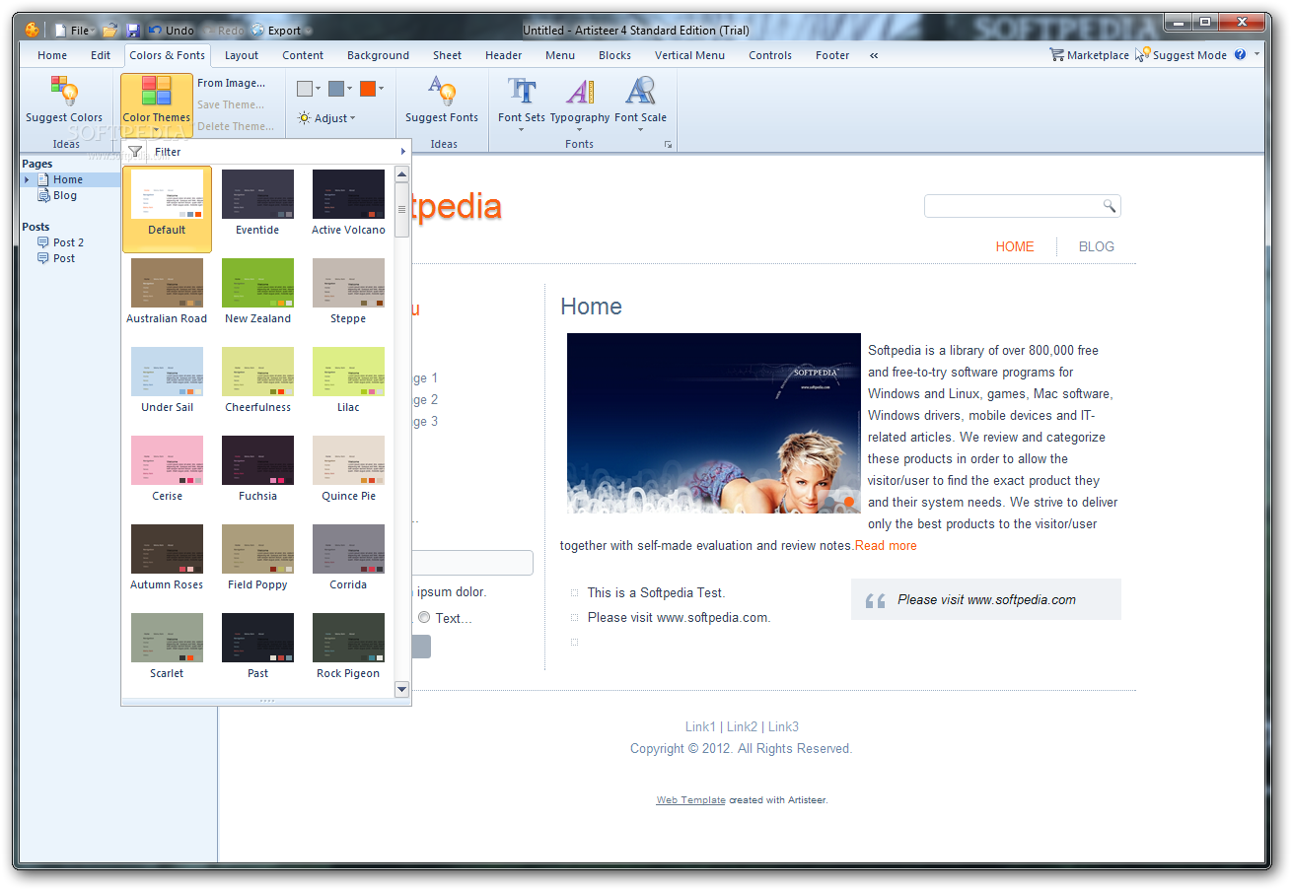The height and width of the screenshot is (890, 1292).
Task: Choose the Under Sail theme
Action: (x=167, y=380)
